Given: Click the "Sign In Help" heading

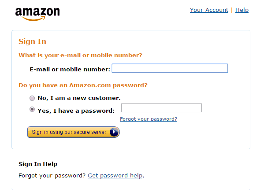Looking at the screenshot, I should pos(38,164).
